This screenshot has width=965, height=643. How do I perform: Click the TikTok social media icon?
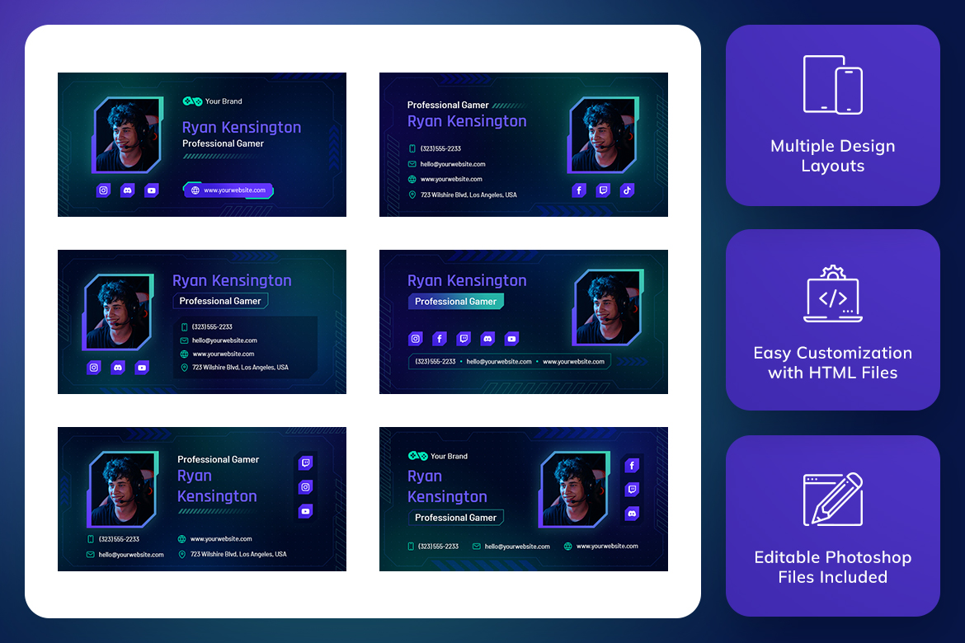click(x=627, y=190)
